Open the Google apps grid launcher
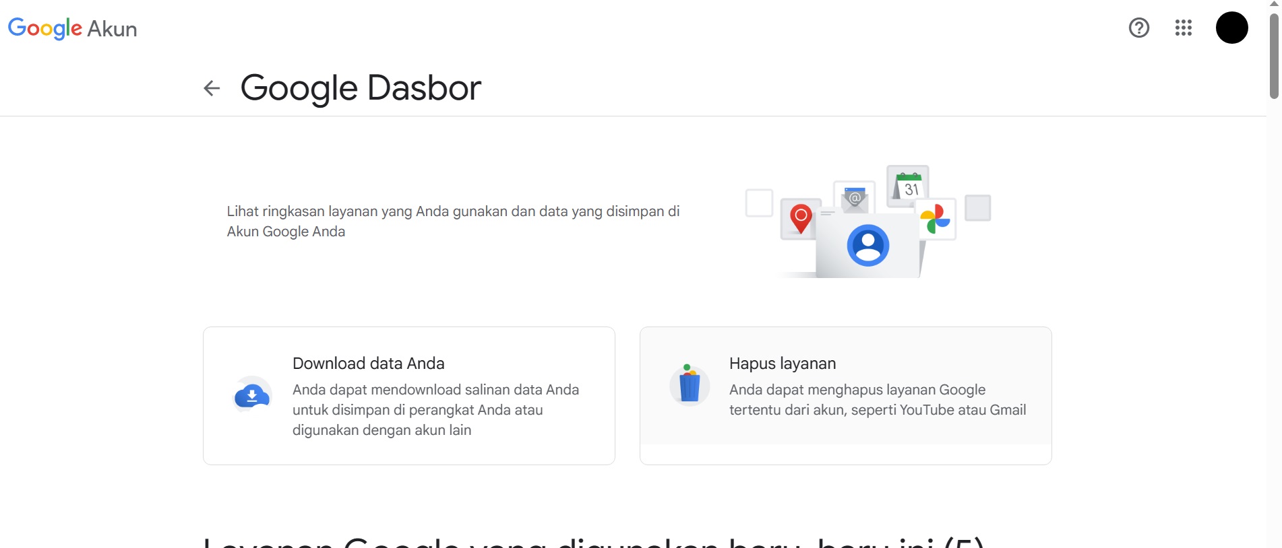1282x548 pixels. (x=1183, y=28)
